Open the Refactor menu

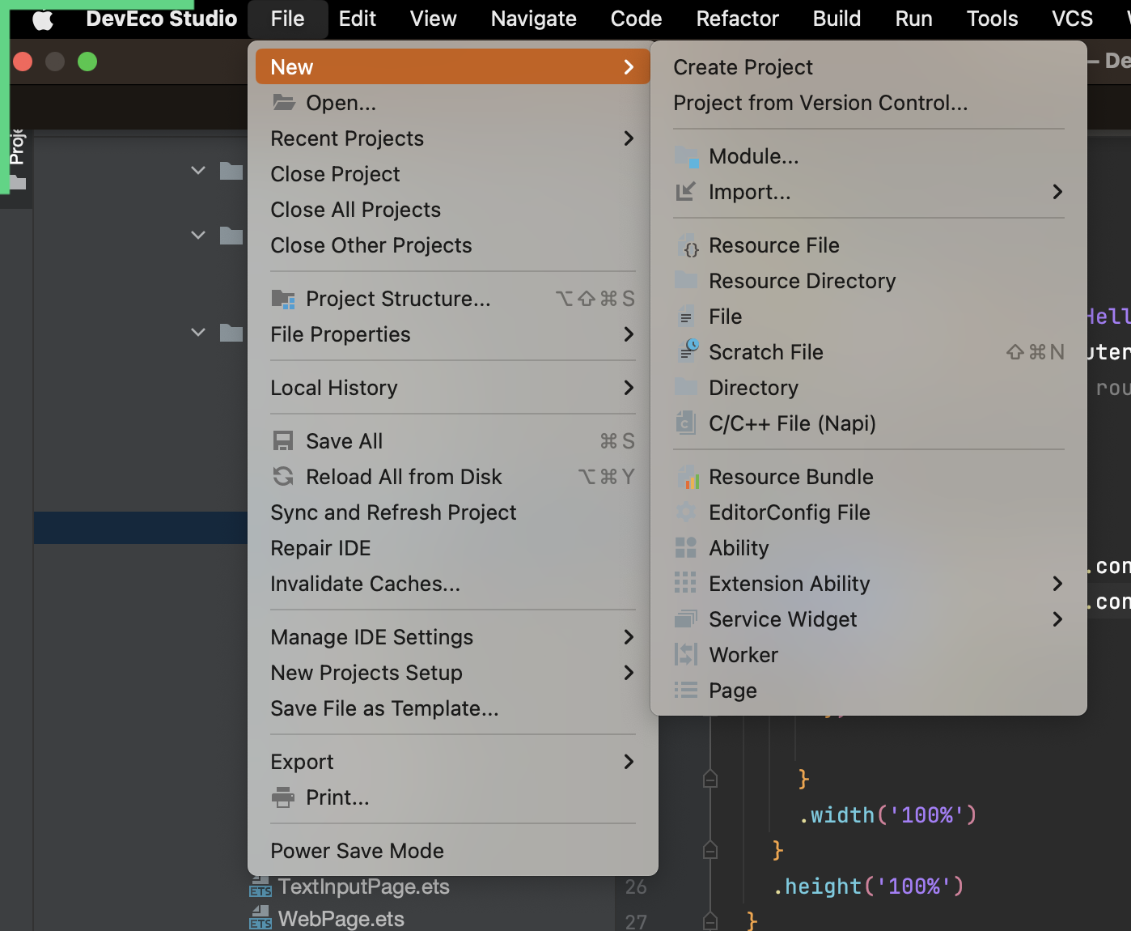(738, 19)
